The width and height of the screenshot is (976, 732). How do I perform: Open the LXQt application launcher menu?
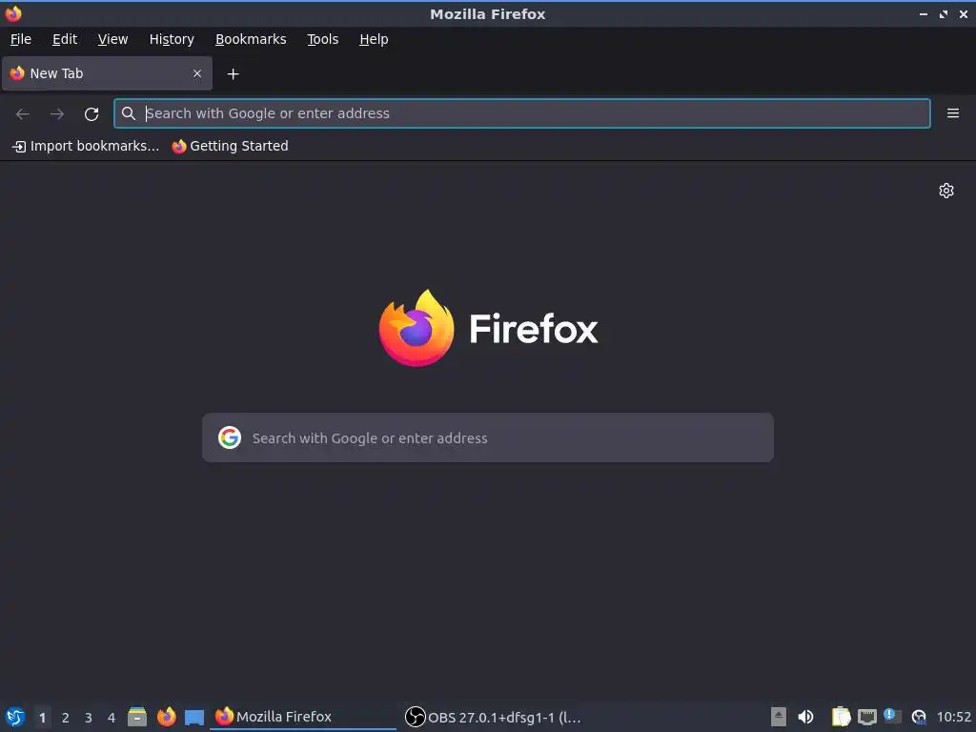tap(15, 717)
